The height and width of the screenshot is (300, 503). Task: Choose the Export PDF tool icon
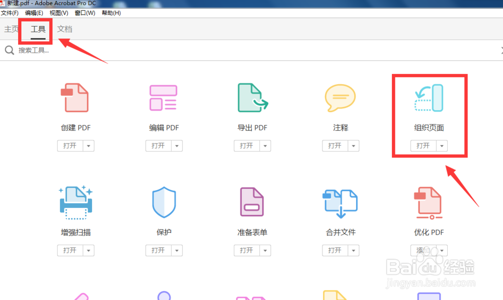253,98
